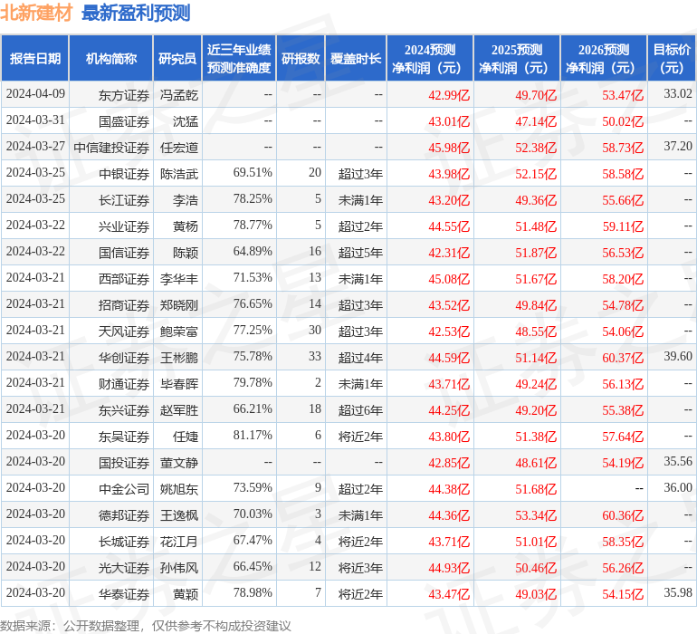
Task: Click the 研究员 column header
Action: point(177,58)
